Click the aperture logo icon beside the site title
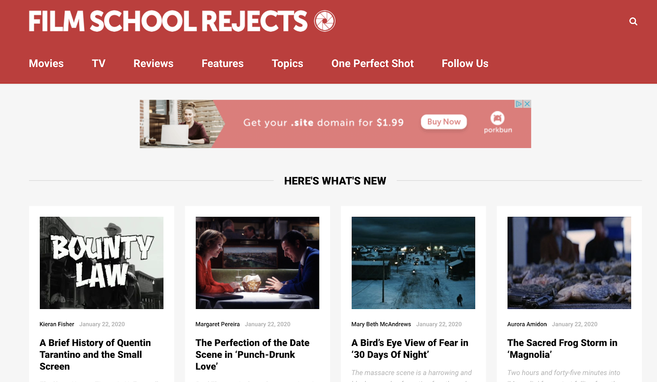The width and height of the screenshot is (657, 382). [x=325, y=20]
